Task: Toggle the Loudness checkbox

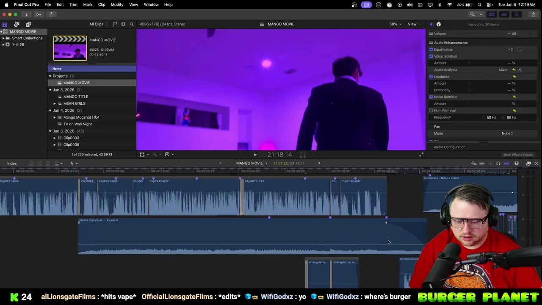Action: click(x=431, y=77)
